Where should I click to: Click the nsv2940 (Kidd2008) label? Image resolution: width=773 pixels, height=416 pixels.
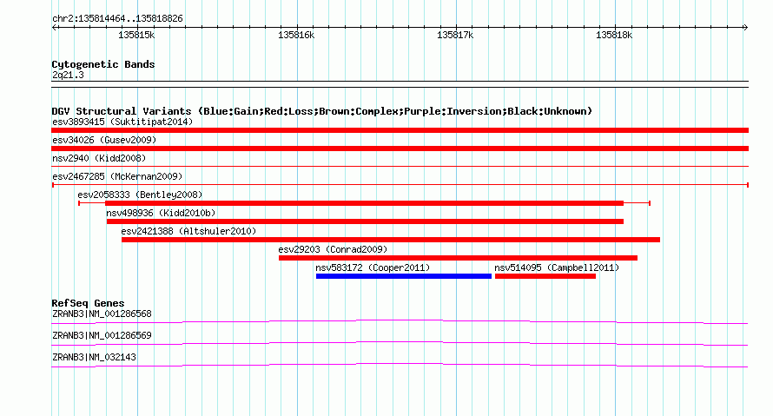[x=99, y=158]
